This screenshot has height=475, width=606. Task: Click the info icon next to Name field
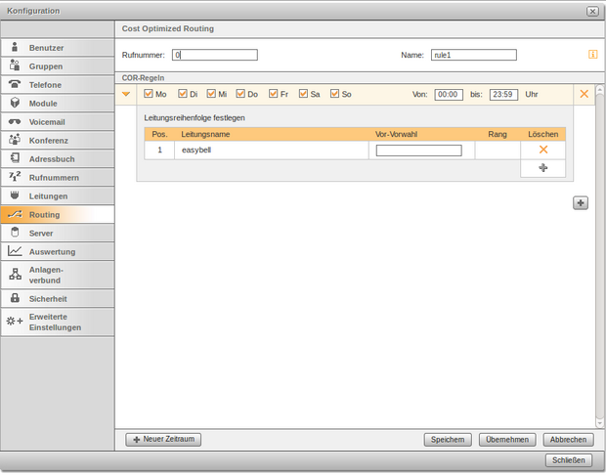pos(592,55)
